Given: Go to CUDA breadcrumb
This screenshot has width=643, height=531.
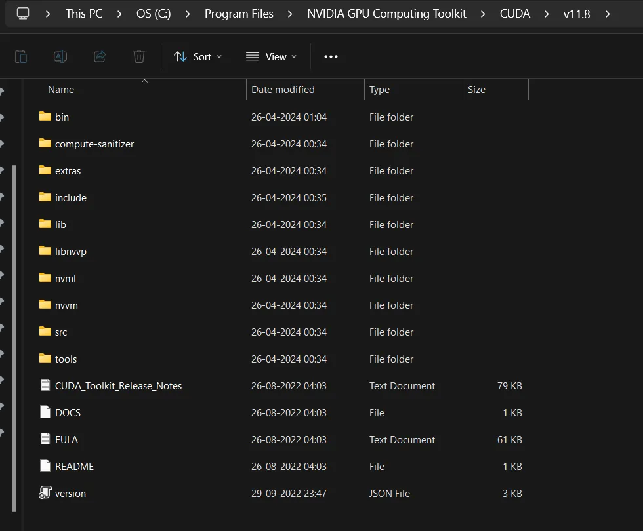Looking at the screenshot, I should pos(514,14).
